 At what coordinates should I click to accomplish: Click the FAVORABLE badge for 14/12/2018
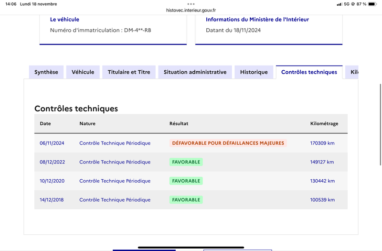click(x=186, y=200)
